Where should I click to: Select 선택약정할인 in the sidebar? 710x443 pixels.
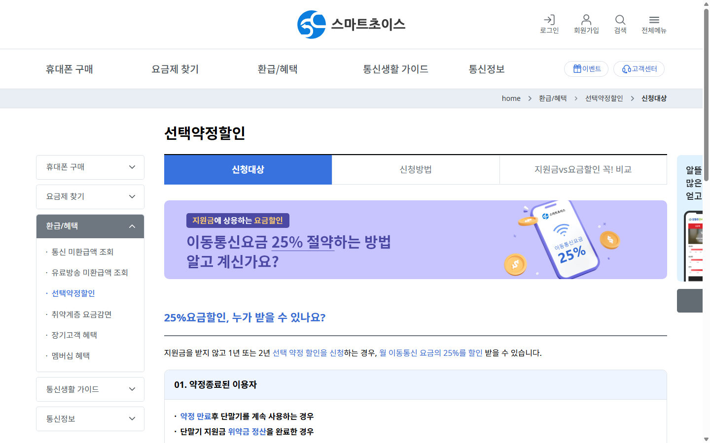coord(73,293)
